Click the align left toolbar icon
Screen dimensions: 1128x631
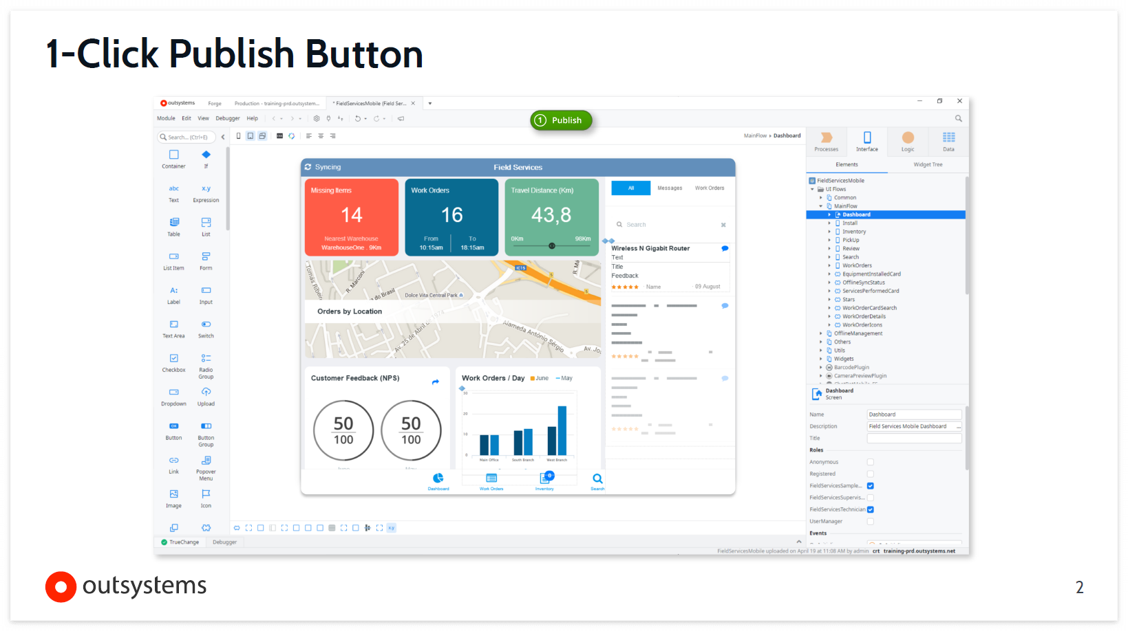click(308, 136)
